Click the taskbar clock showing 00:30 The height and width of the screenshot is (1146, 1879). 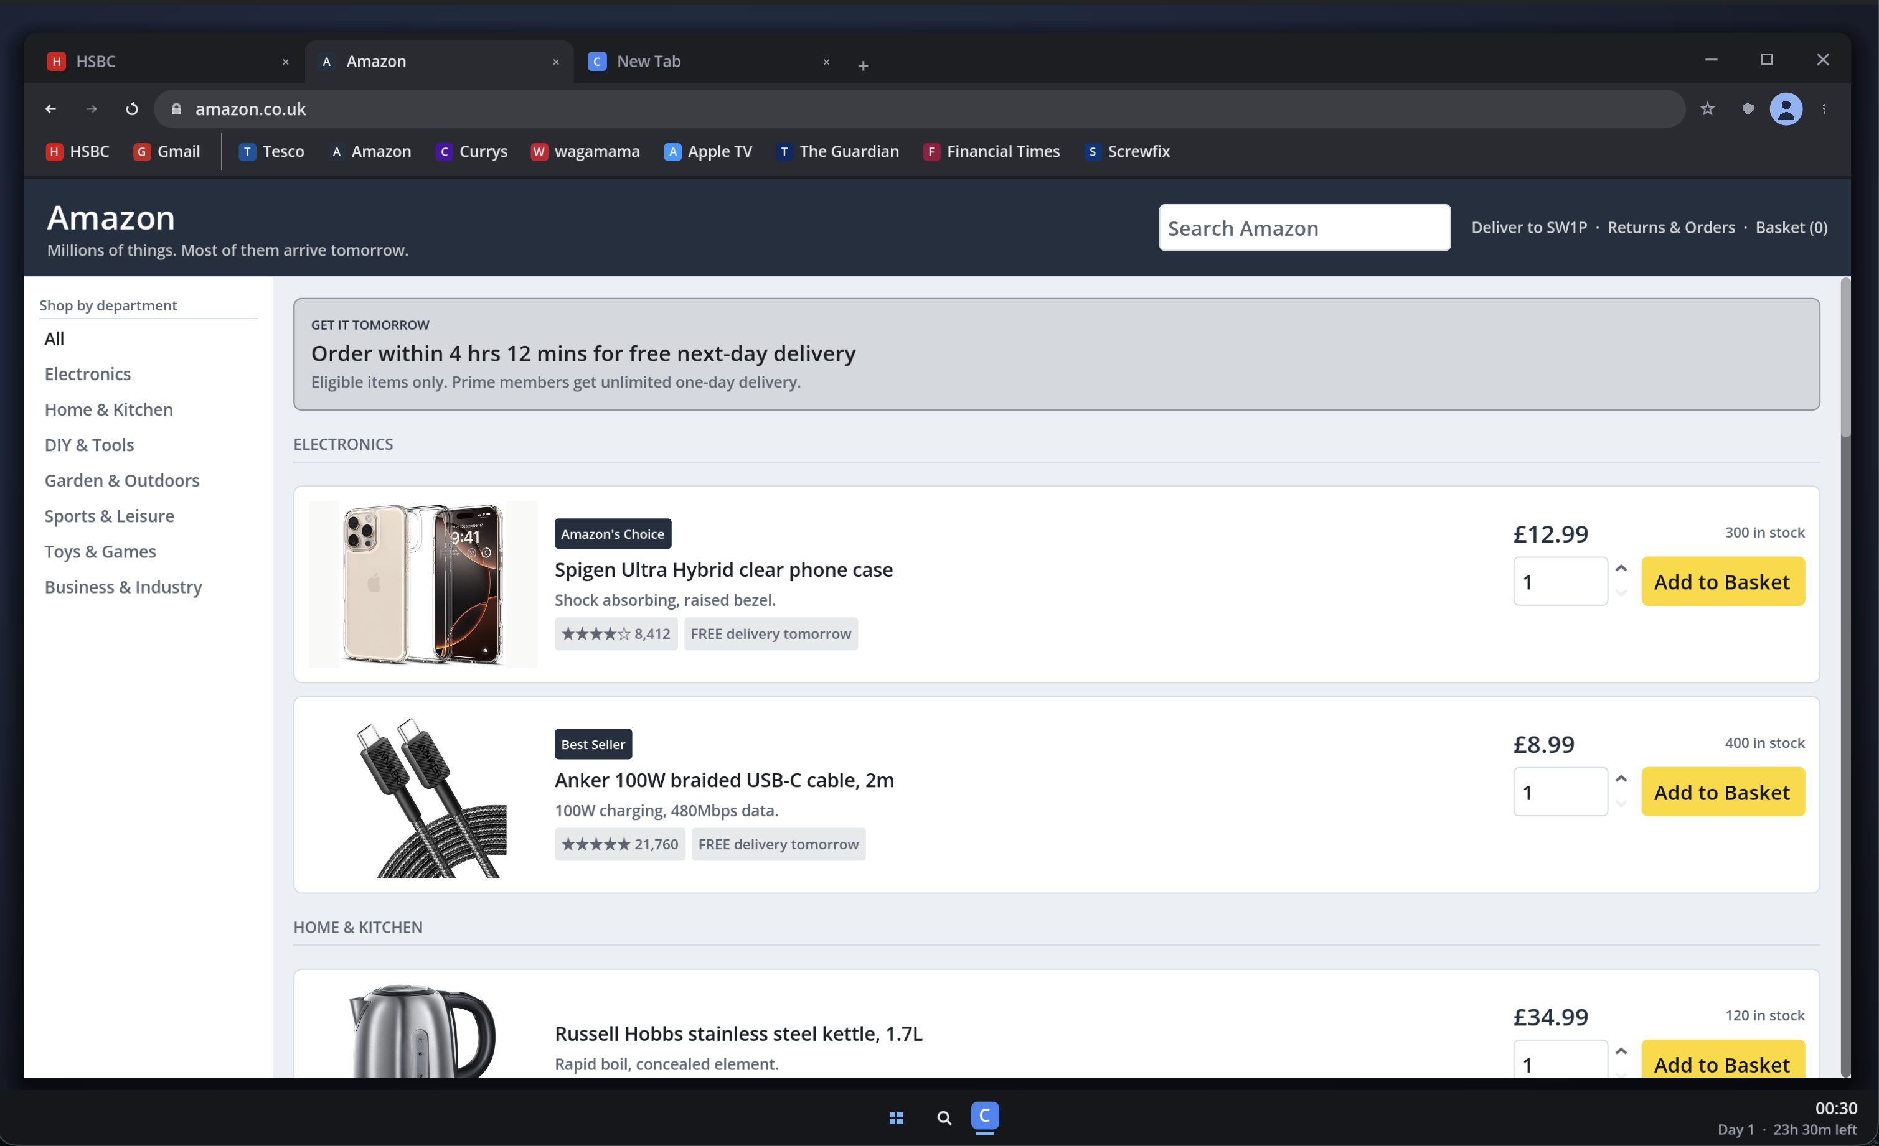pos(1835,1108)
